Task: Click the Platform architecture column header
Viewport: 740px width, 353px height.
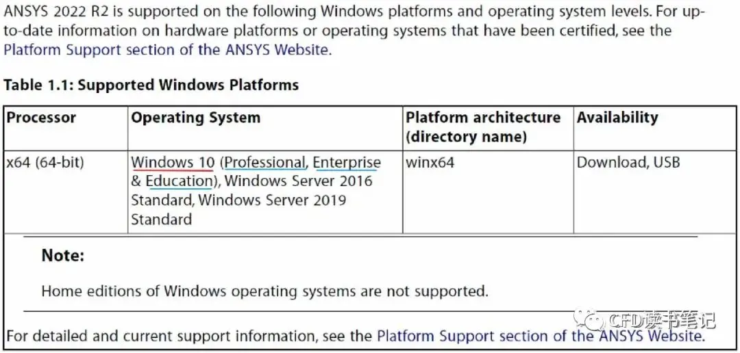Action: click(x=483, y=127)
